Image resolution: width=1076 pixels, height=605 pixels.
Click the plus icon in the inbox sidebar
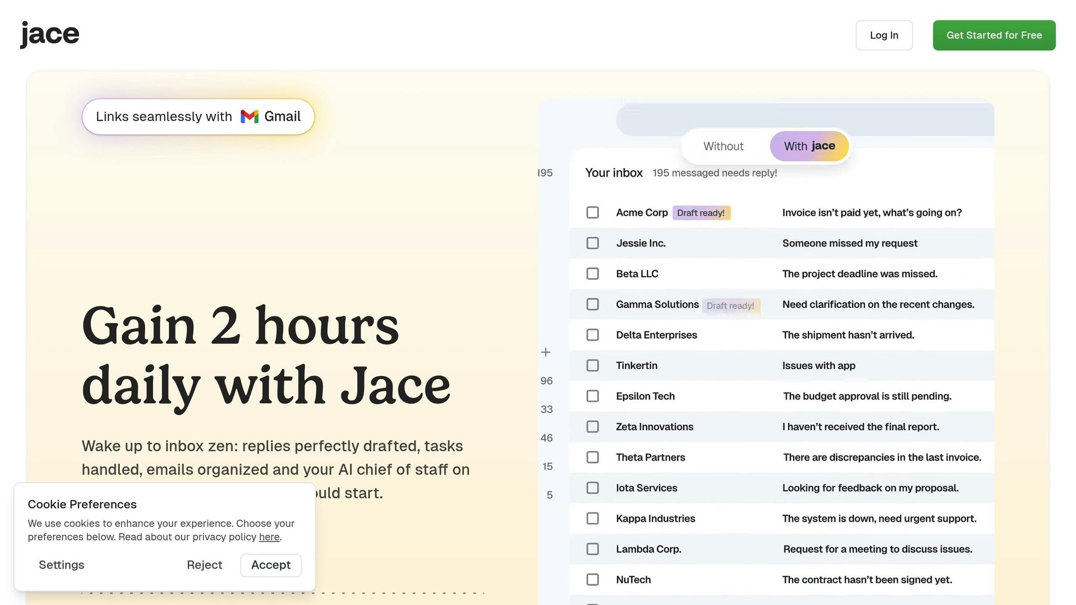(x=546, y=352)
